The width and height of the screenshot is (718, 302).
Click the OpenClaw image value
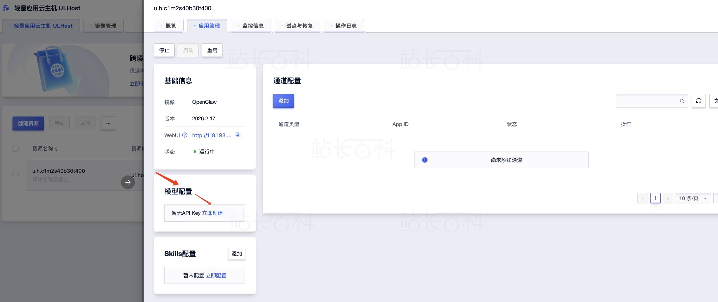[x=204, y=102]
